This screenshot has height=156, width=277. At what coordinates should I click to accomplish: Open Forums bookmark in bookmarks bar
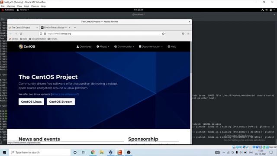(52, 39)
